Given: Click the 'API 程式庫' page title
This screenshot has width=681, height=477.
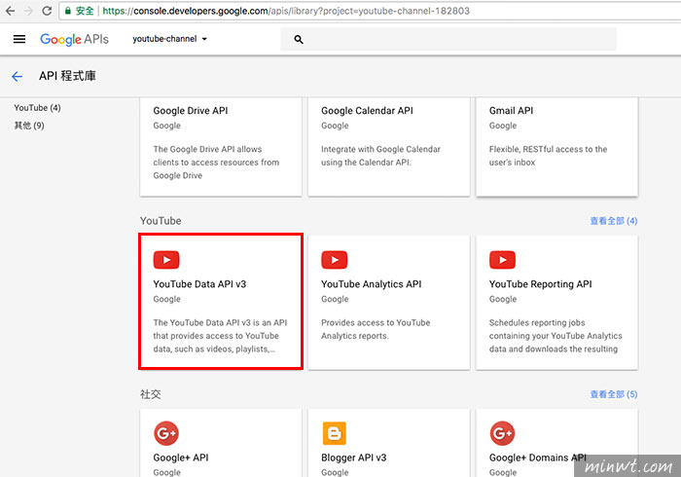Looking at the screenshot, I should [x=67, y=76].
